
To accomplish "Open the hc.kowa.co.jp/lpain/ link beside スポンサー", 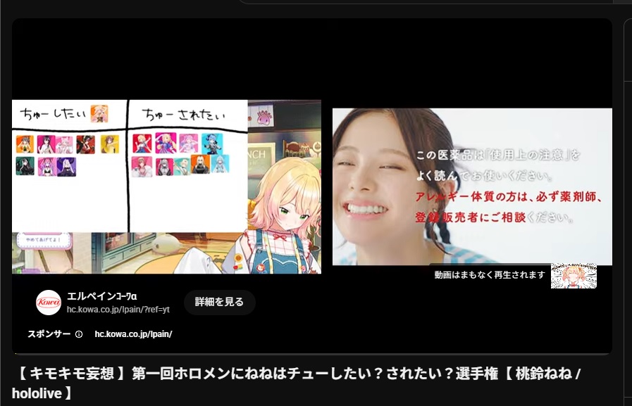I will click(x=133, y=334).
